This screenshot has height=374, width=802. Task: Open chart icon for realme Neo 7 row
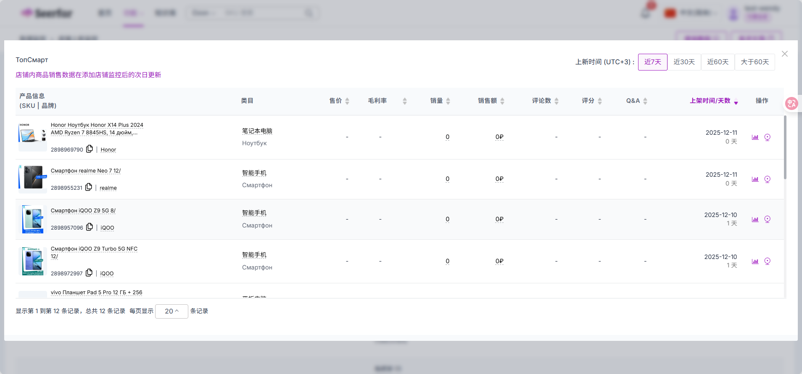click(755, 179)
